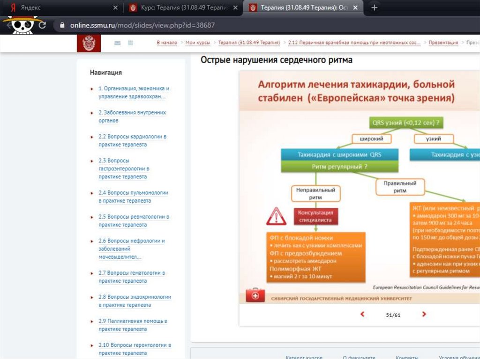Click the red first-aid kit icon
This screenshot has width=480, height=359.
pyautogui.click(x=255, y=295)
